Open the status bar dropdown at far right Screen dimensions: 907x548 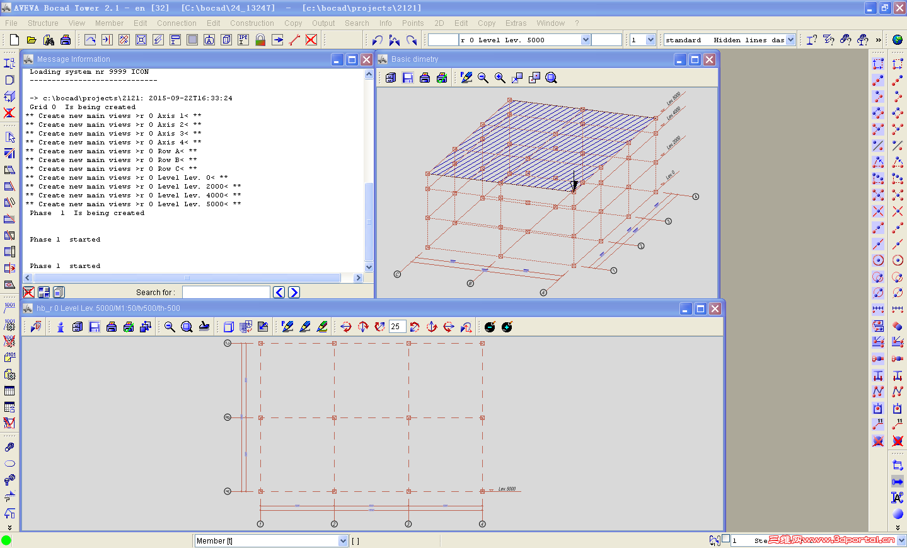(901, 540)
